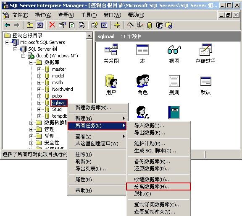Open the 关系图 diagrams icon
242x216 pixels.
tap(111, 49)
